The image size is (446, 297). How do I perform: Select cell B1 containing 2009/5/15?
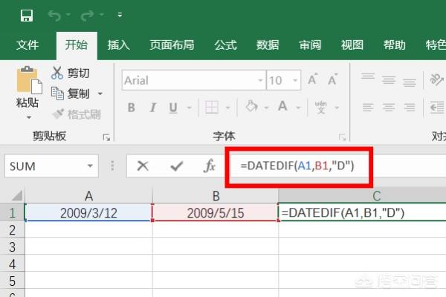pos(215,212)
